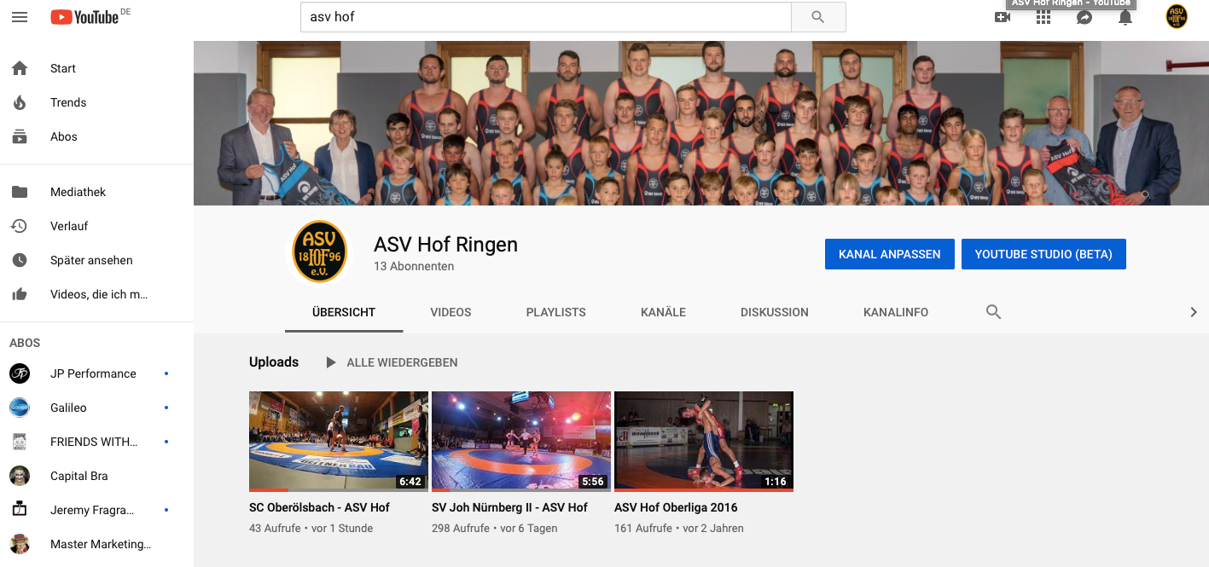This screenshot has width=1209, height=567.
Task: Click the Capital Bra channel avatar
Action: pos(19,476)
